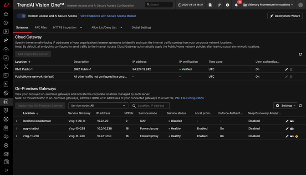Refresh the On-Premises Gateways table

coord(301,105)
